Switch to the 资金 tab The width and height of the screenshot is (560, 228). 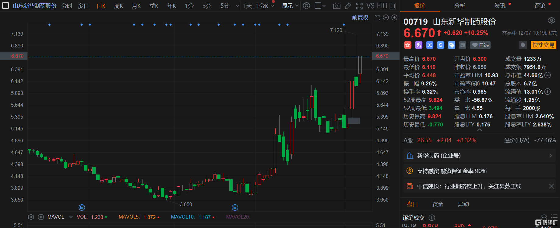tap(438, 204)
